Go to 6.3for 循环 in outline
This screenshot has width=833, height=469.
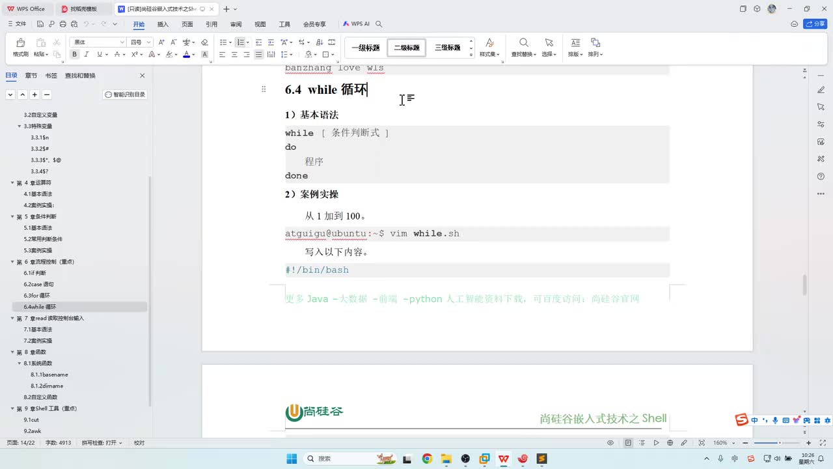point(37,295)
